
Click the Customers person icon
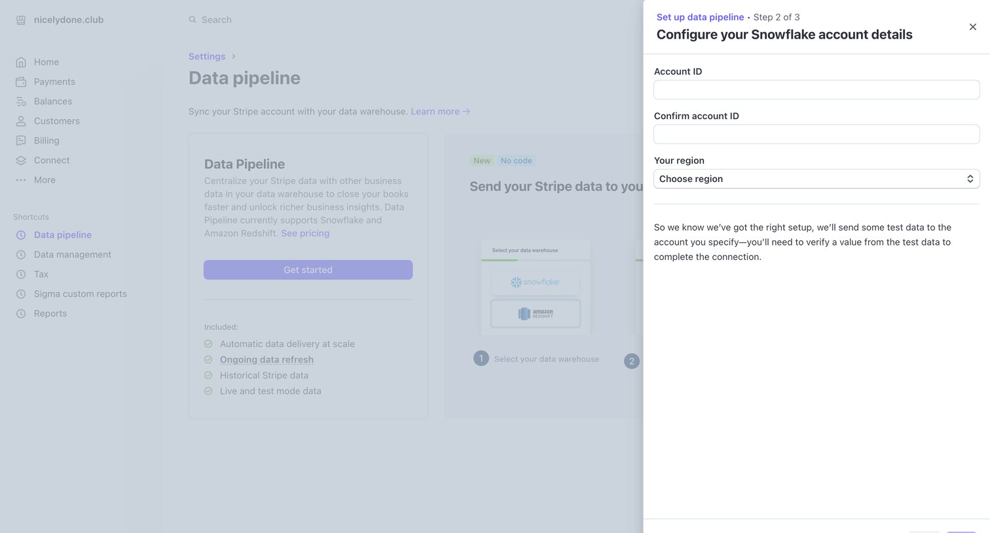click(x=21, y=121)
